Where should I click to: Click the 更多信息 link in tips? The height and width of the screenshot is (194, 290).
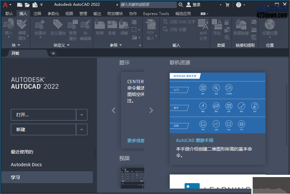click(x=136, y=141)
